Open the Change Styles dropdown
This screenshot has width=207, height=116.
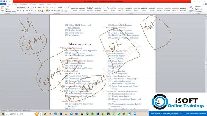[x=191, y=9]
